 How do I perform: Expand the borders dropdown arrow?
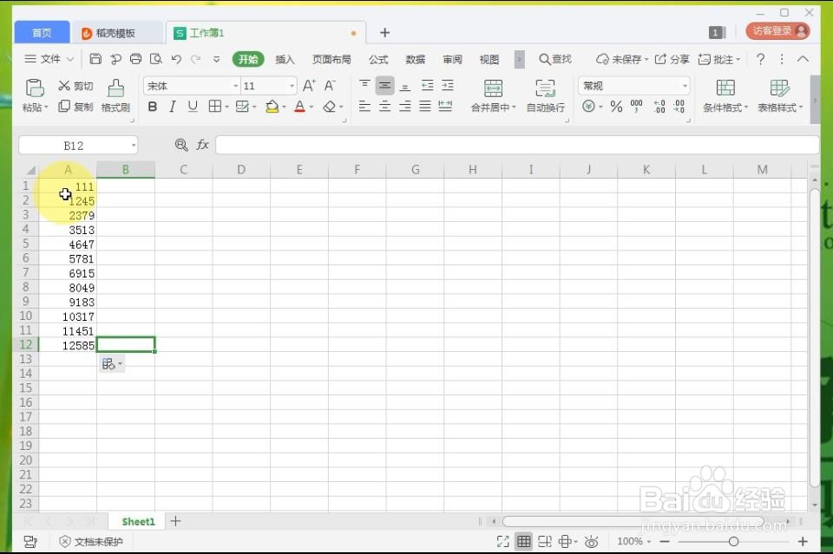(x=226, y=107)
